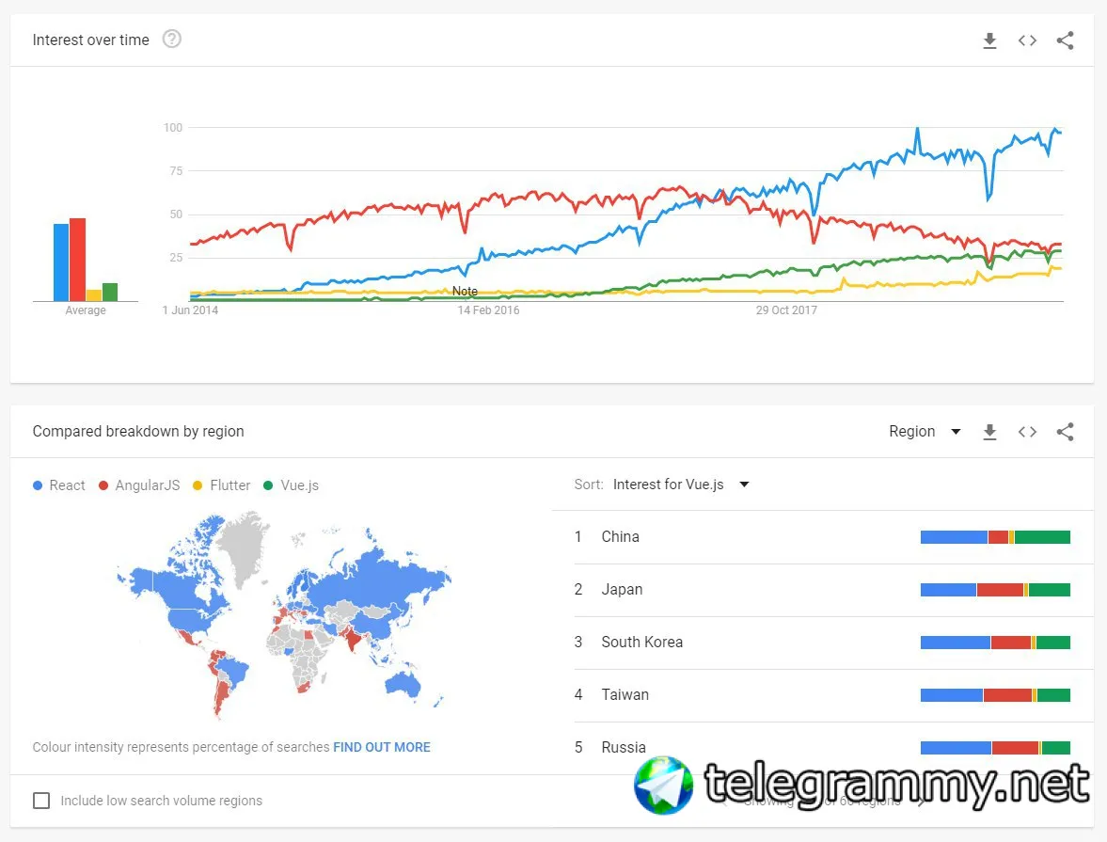
Task: Share the Interest over time chart
Action: pos(1065,40)
